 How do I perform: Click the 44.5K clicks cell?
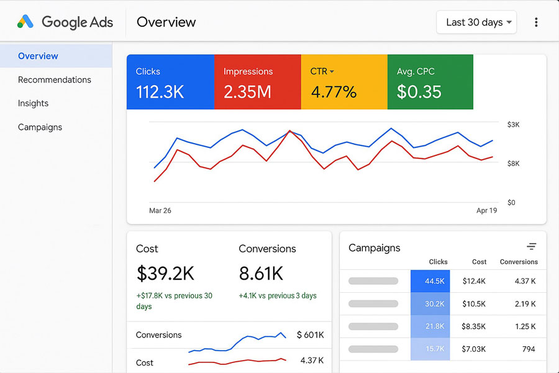(434, 281)
